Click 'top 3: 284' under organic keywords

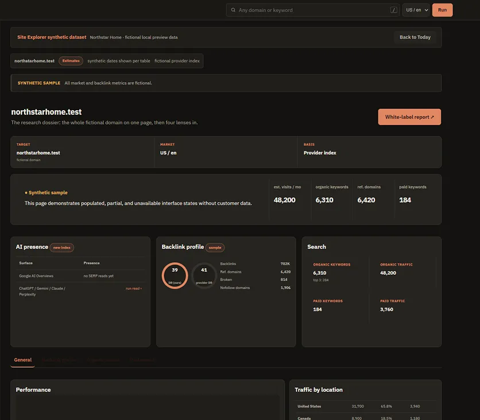[x=320, y=280]
